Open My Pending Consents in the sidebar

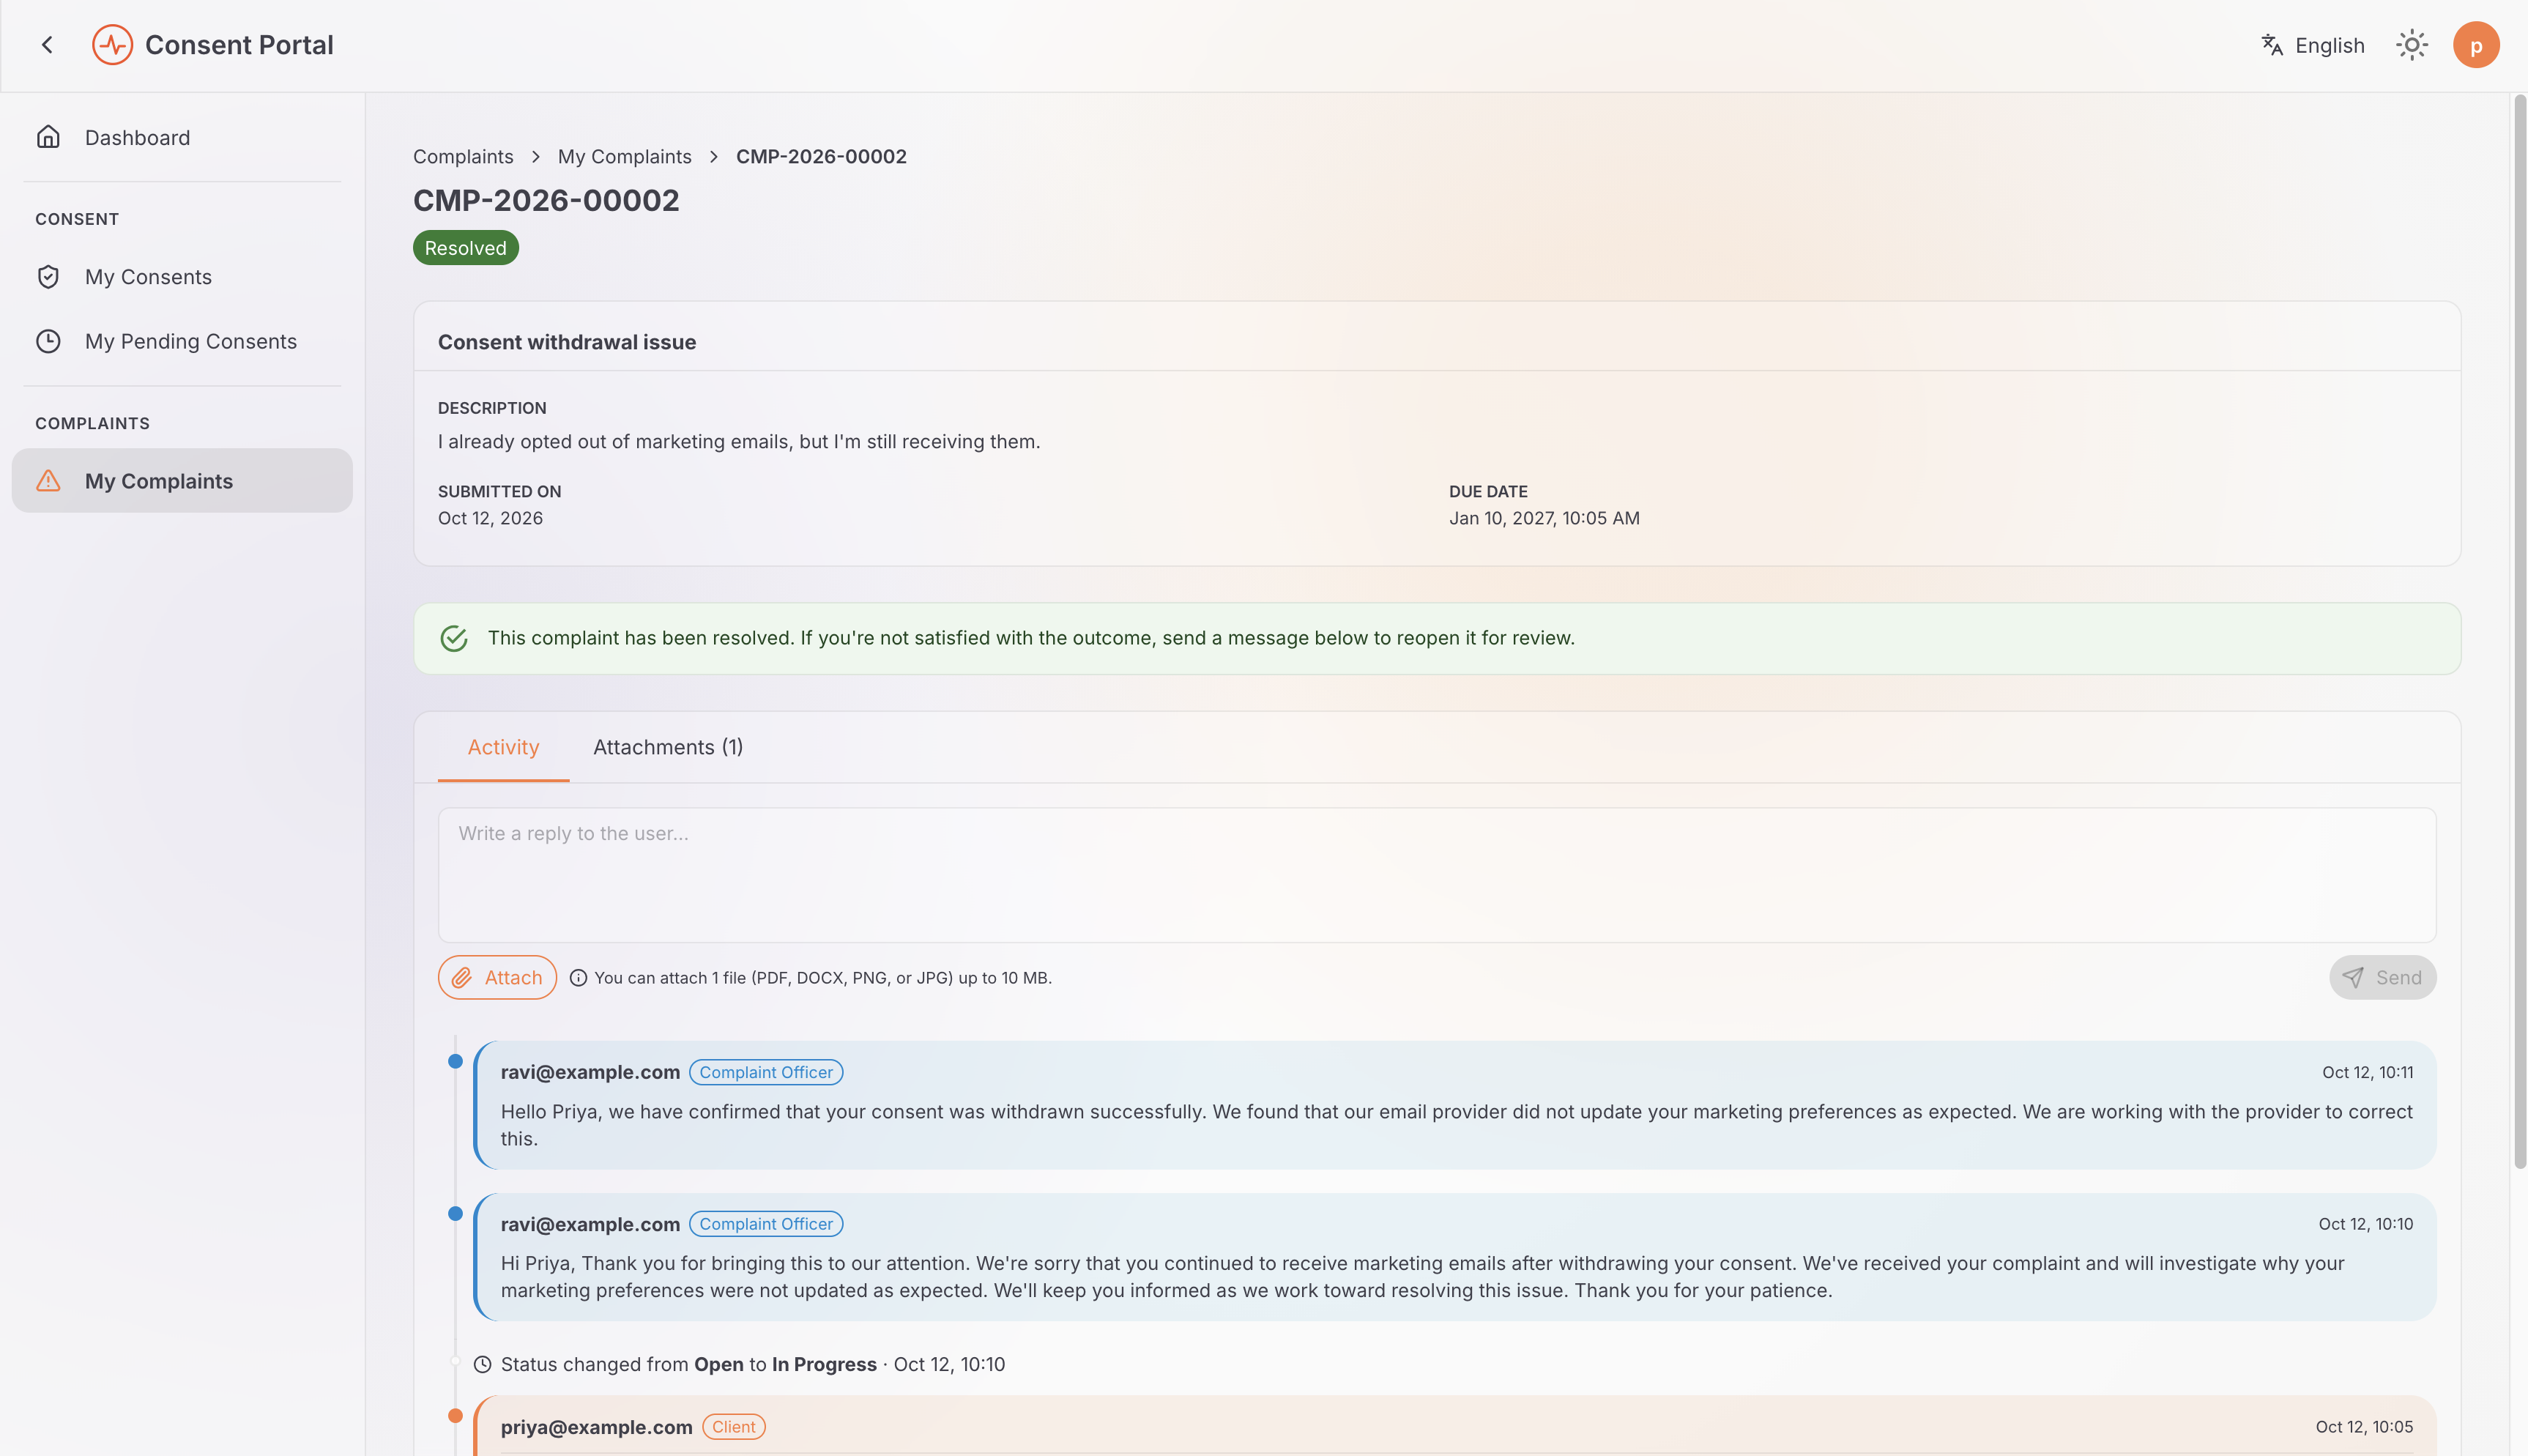click(x=182, y=341)
